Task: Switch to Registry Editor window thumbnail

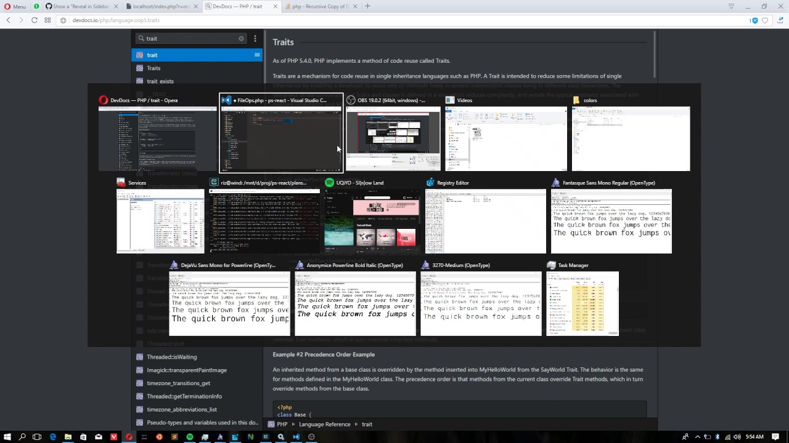Action: (x=485, y=215)
